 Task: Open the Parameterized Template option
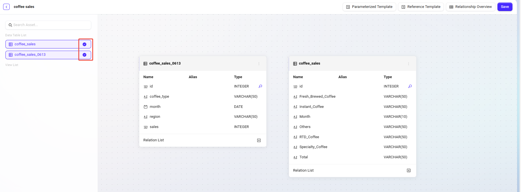point(369,7)
